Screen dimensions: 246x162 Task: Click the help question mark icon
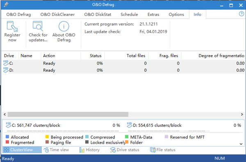[x=241, y=14]
